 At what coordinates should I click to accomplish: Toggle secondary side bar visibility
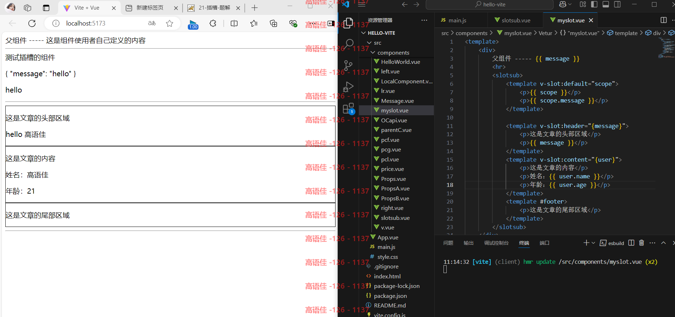617,4
